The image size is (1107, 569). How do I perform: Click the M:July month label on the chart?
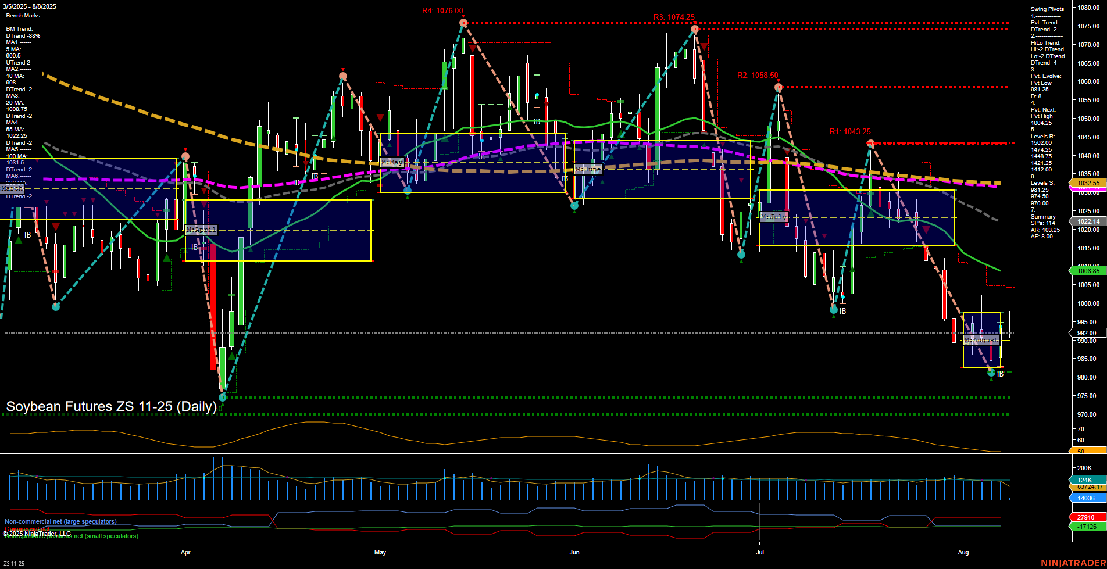(x=774, y=216)
